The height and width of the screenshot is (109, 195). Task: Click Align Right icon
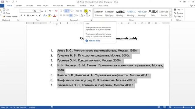point(68,15)
